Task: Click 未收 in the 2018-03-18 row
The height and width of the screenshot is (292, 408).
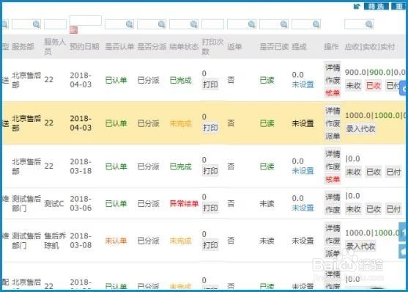Action: [x=353, y=172]
